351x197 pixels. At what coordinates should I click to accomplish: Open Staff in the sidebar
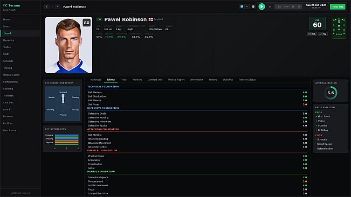pos(20,54)
